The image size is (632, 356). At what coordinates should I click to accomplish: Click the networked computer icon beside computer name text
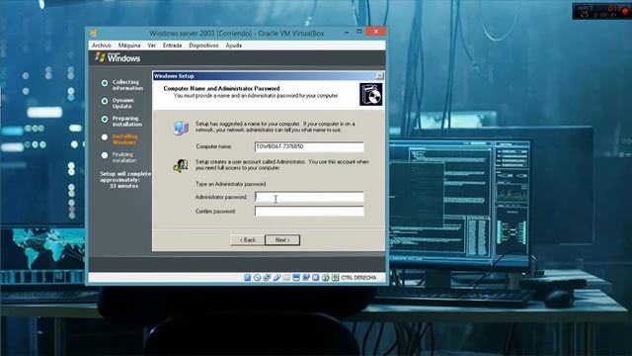tap(181, 128)
